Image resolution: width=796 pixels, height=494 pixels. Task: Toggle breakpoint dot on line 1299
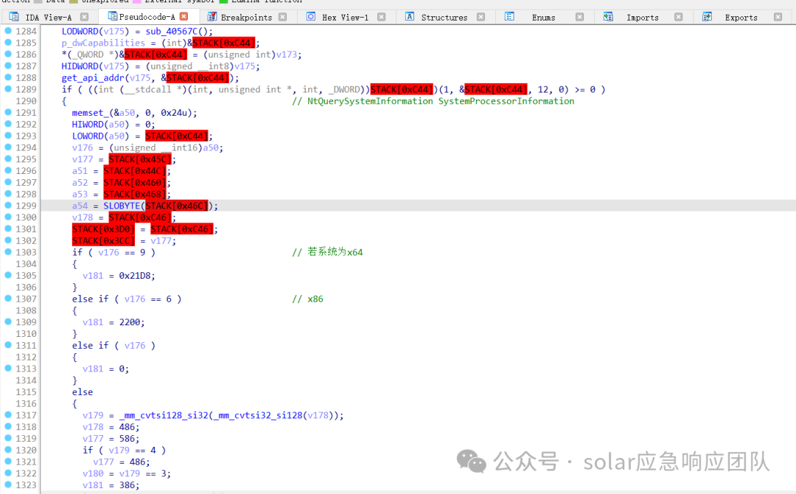click(8, 205)
